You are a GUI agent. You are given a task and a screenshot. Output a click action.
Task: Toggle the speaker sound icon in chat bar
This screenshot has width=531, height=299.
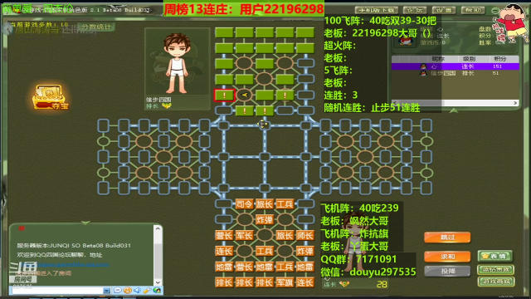pos(137,290)
